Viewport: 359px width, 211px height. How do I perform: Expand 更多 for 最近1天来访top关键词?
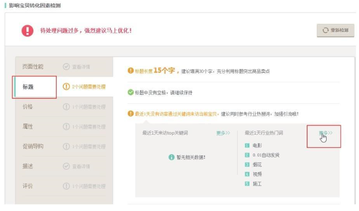(223, 133)
